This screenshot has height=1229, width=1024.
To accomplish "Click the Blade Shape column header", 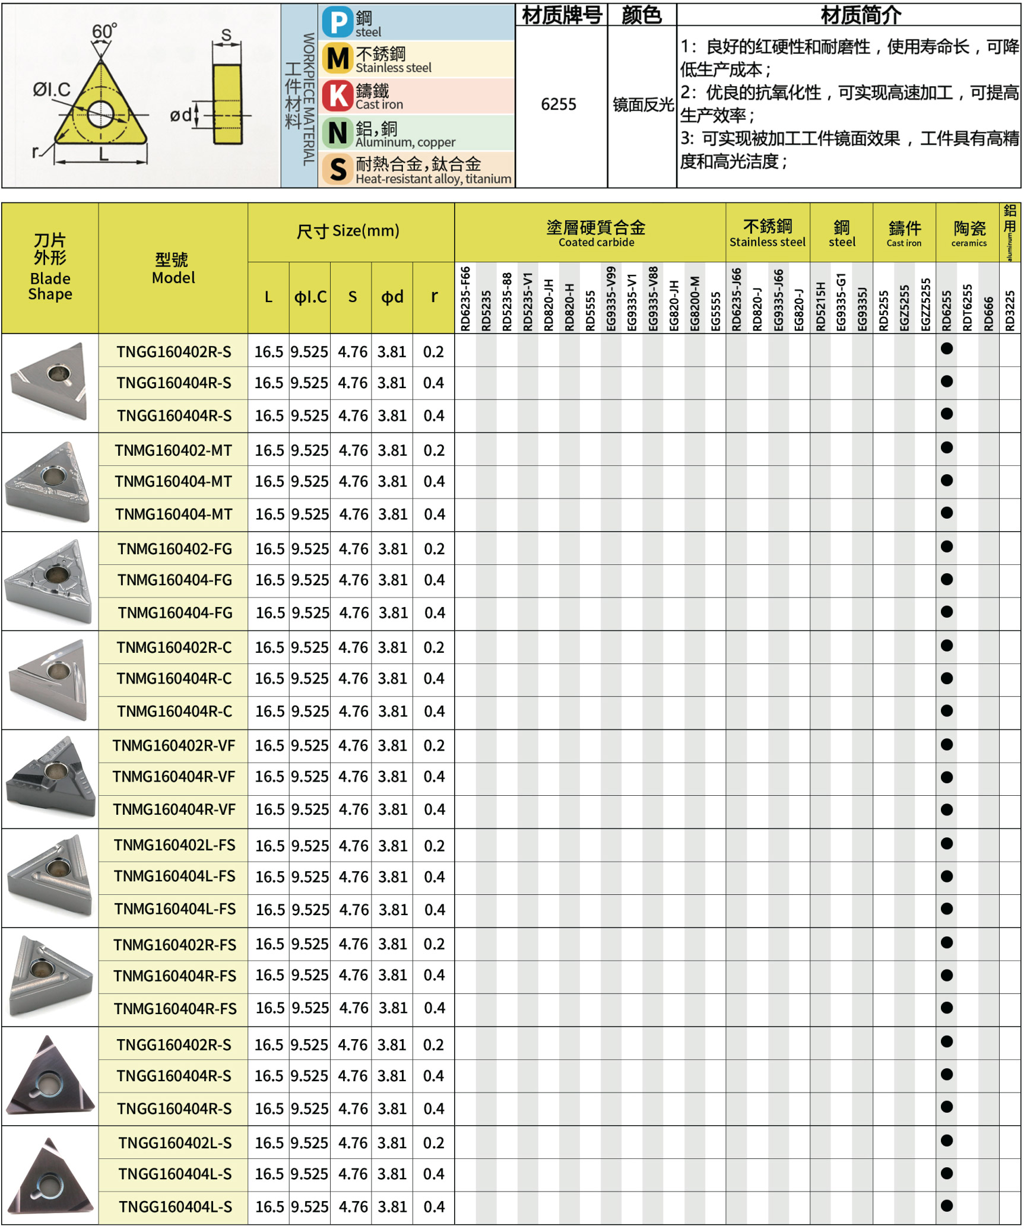I will (x=50, y=268).
